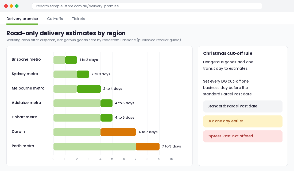
Task: Select the 'Express Post: not offered' pill
Action: point(243,136)
